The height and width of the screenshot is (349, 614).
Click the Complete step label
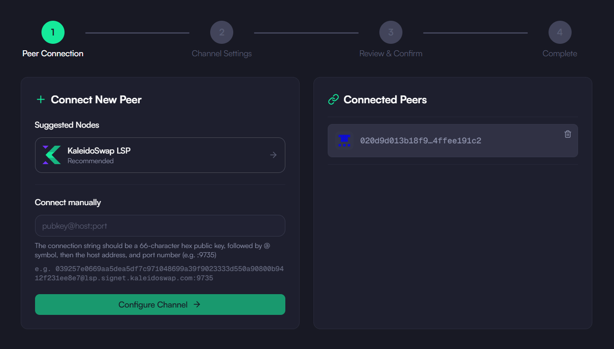(560, 53)
